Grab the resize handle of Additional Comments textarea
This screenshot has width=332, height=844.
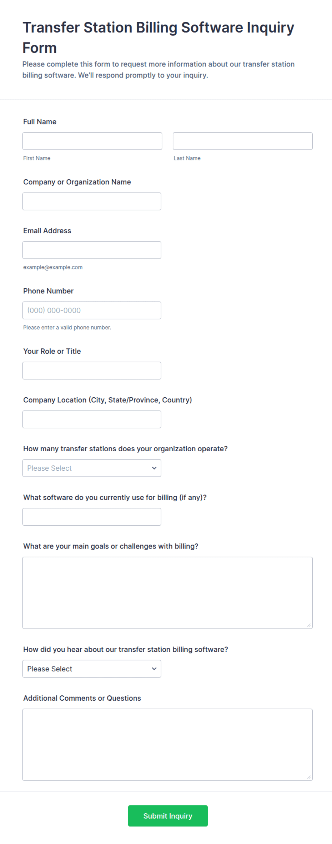[309, 777]
